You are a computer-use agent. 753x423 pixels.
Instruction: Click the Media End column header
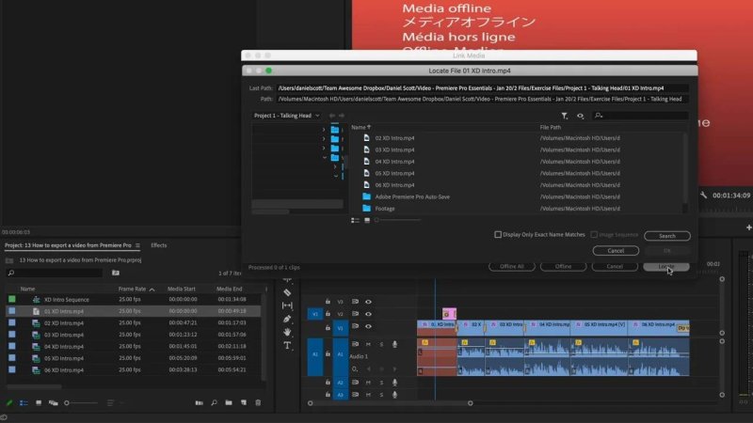(x=229, y=290)
